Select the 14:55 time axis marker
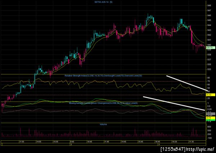216x153 pixels. point(39,142)
